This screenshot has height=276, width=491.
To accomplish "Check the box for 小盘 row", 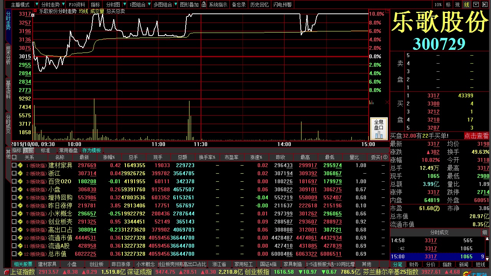I will (x=14, y=189).
